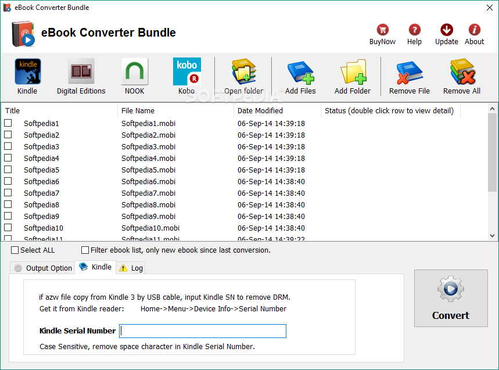
Task: Switch to the Output Option tab
Action: click(42, 268)
